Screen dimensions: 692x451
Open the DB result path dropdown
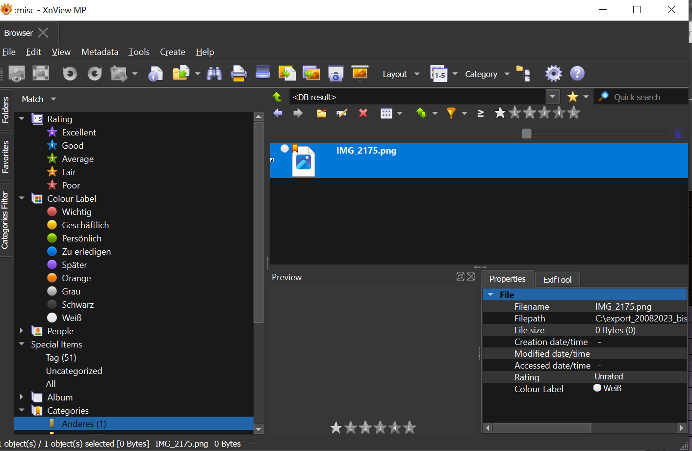pyautogui.click(x=552, y=97)
